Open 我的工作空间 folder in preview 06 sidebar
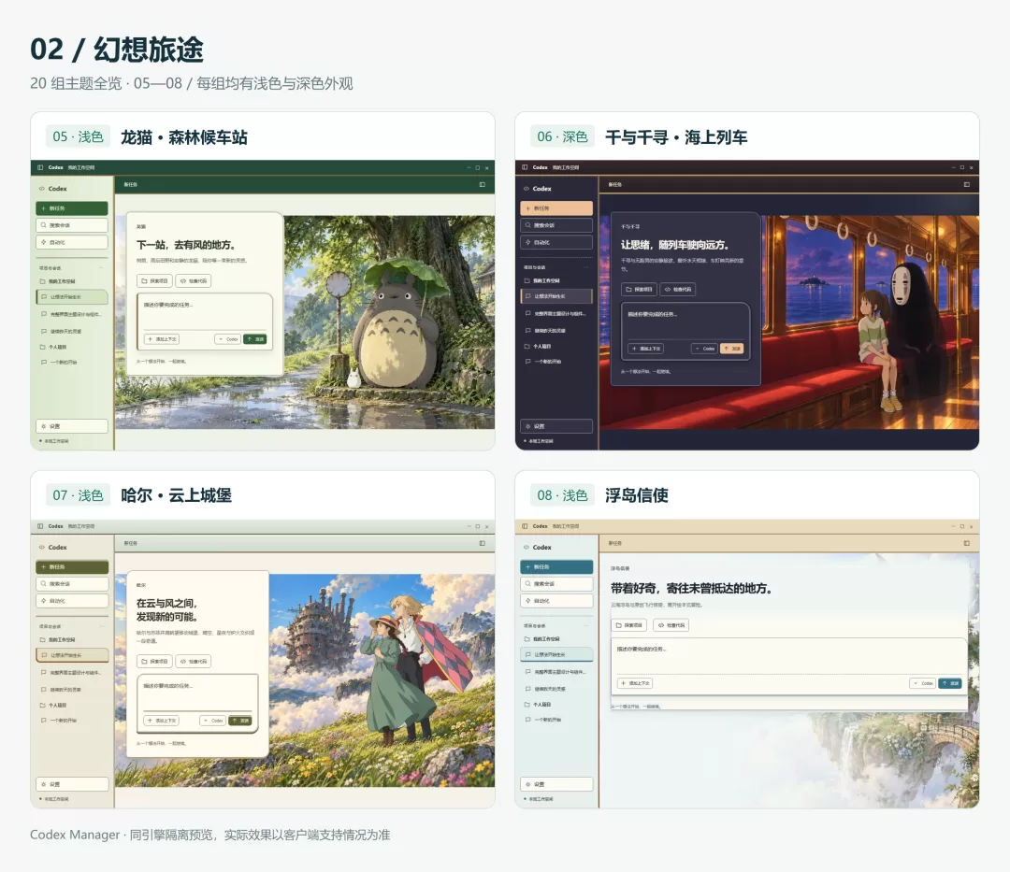This screenshot has width=1010, height=872. pyautogui.click(x=542, y=281)
